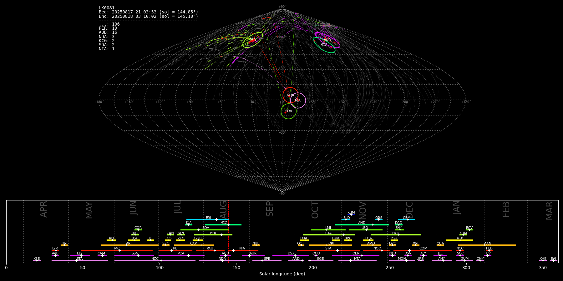Click the 'NDA: 3' legend count
563x281 pixels.
coord(107,37)
